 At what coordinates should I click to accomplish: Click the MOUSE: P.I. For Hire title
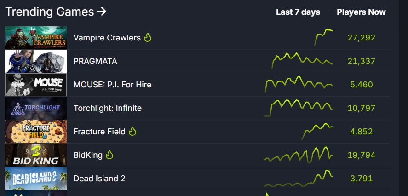point(112,85)
